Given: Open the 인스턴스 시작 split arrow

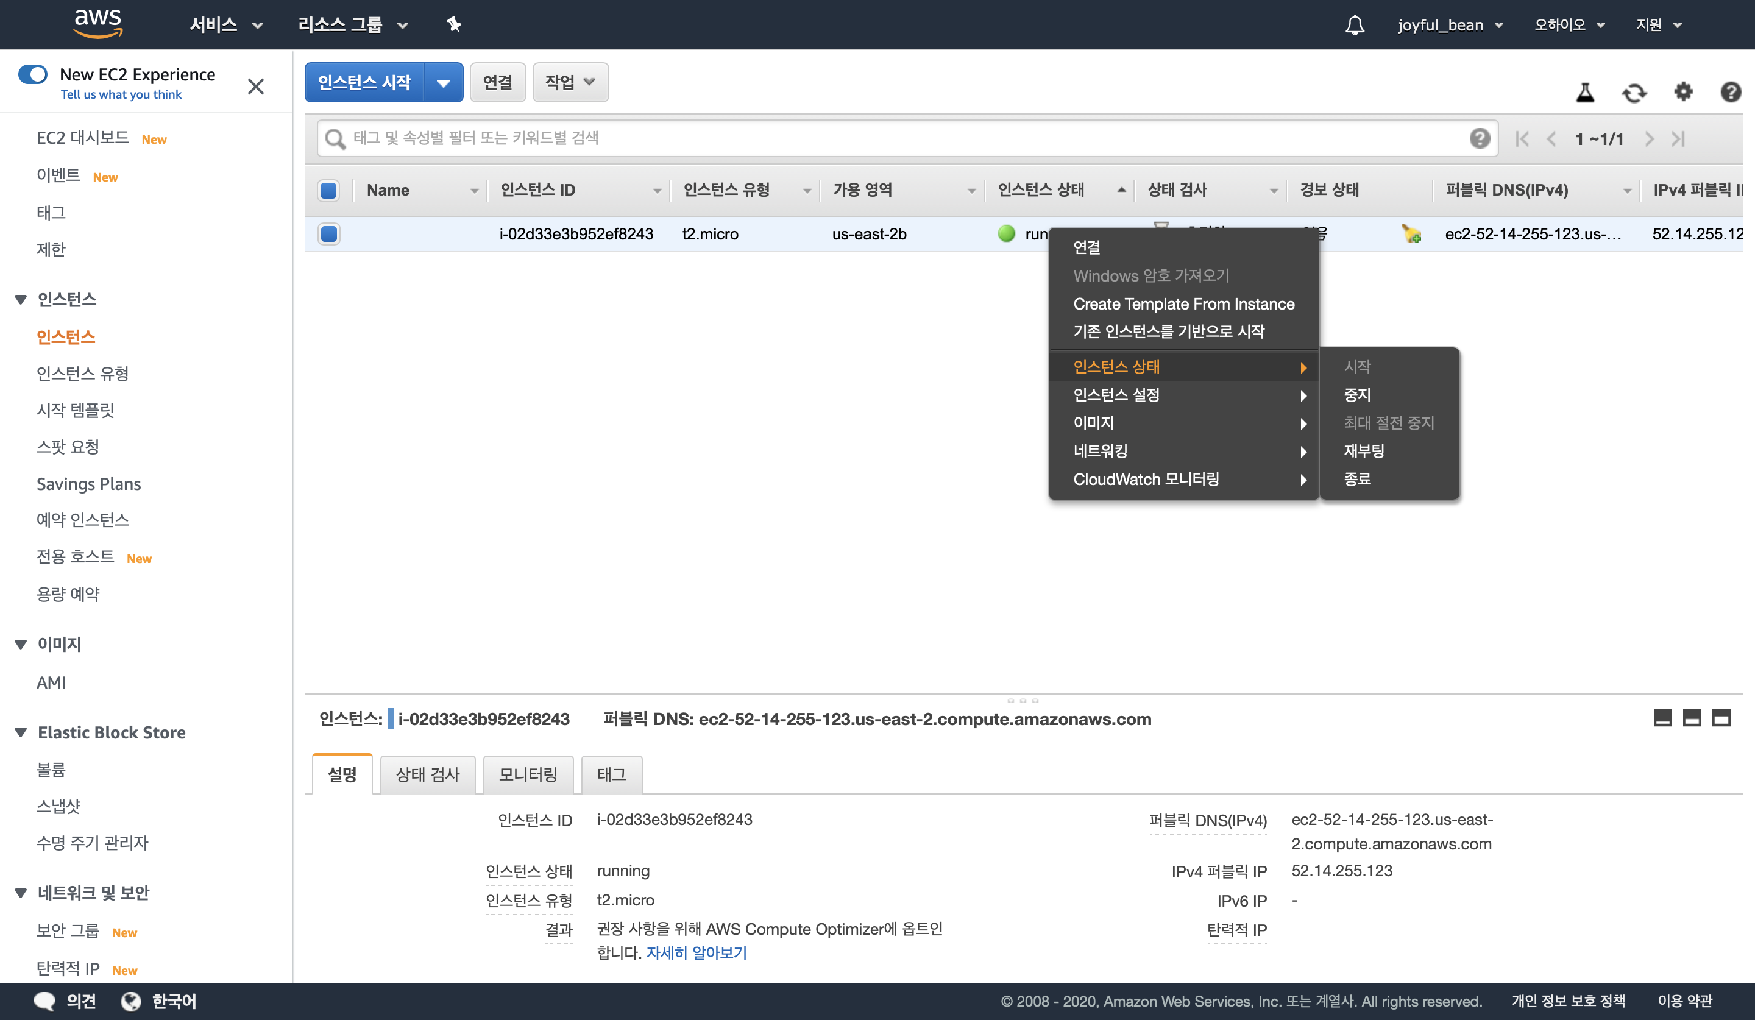Looking at the screenshot, I should [x=444, y=82].
